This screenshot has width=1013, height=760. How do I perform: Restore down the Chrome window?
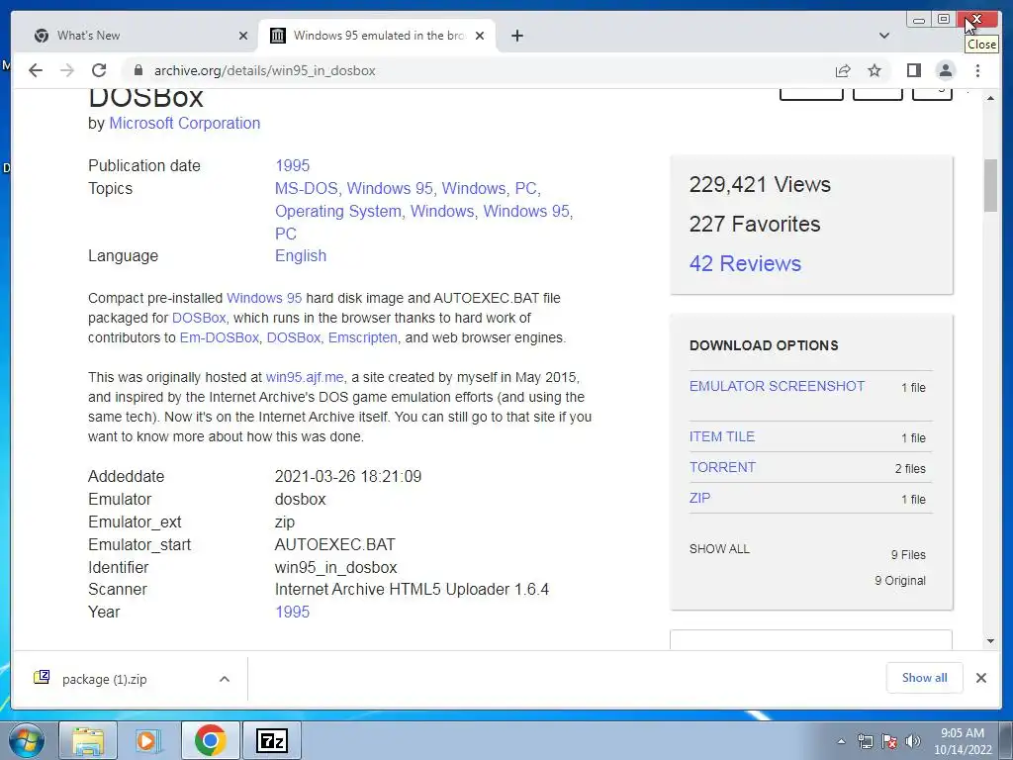coord(943,20)
